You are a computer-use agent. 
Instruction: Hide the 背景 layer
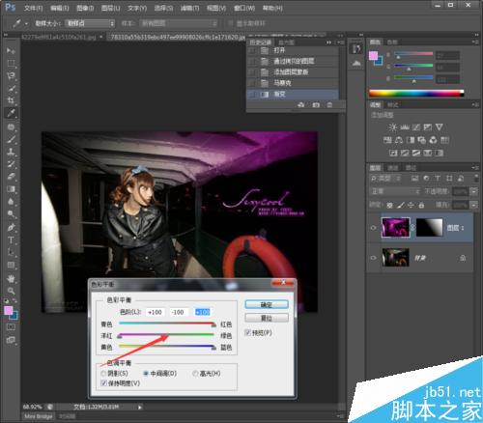(x=374, y=258)
